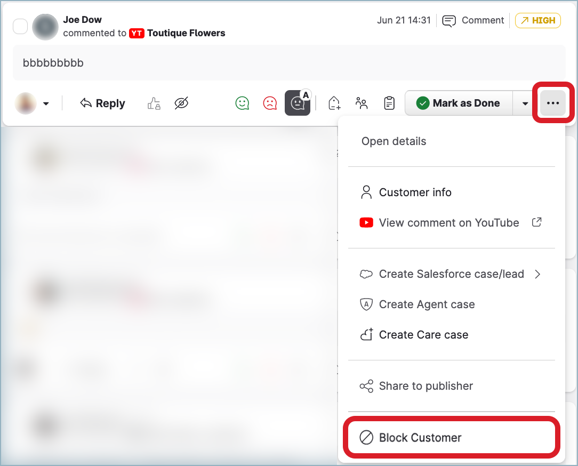
Task: Click Block Customer in the menu
Action: point(420,438)
